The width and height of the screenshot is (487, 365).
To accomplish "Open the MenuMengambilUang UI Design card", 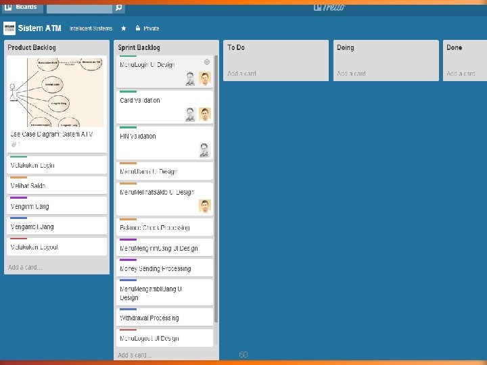I will coord(164,293).
